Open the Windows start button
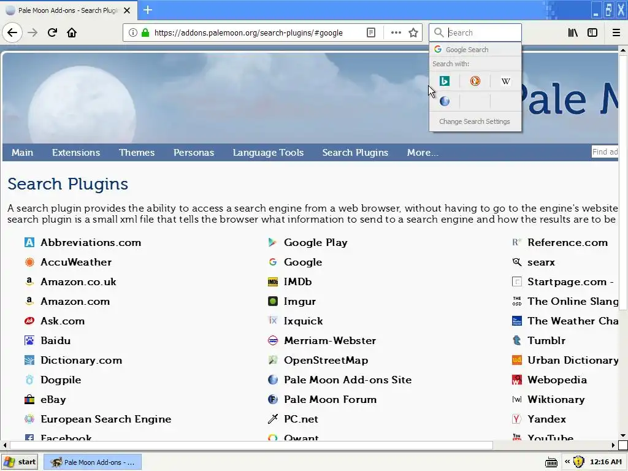The image size is (628, 471). click(x=20, y=462)
